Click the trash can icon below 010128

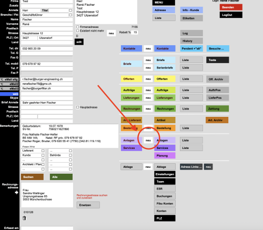pyautogui.click(x=24, y=218)
